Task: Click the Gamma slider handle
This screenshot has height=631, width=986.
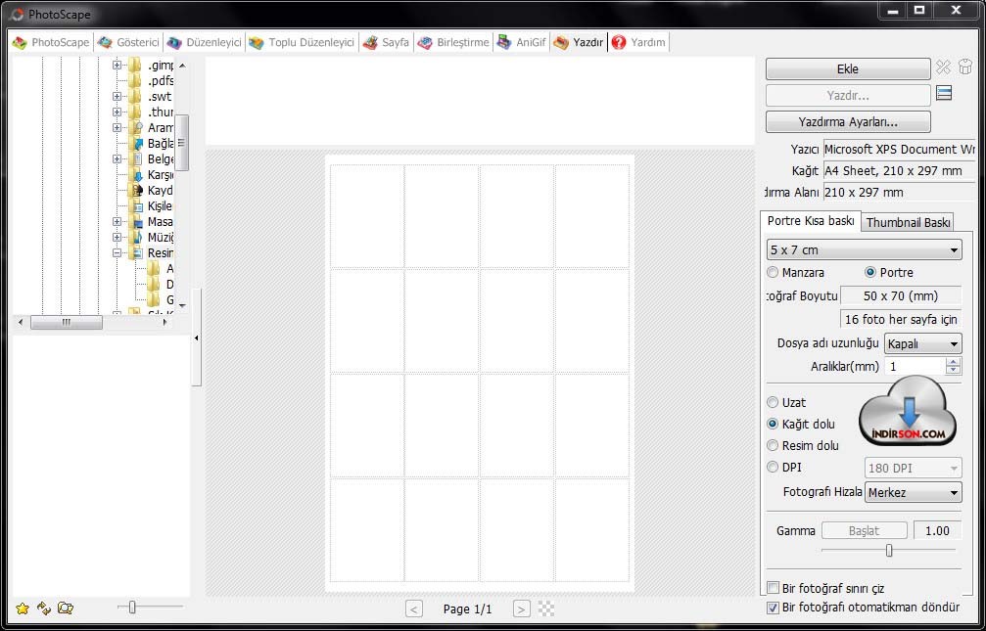Action: [x=889, y=551]
